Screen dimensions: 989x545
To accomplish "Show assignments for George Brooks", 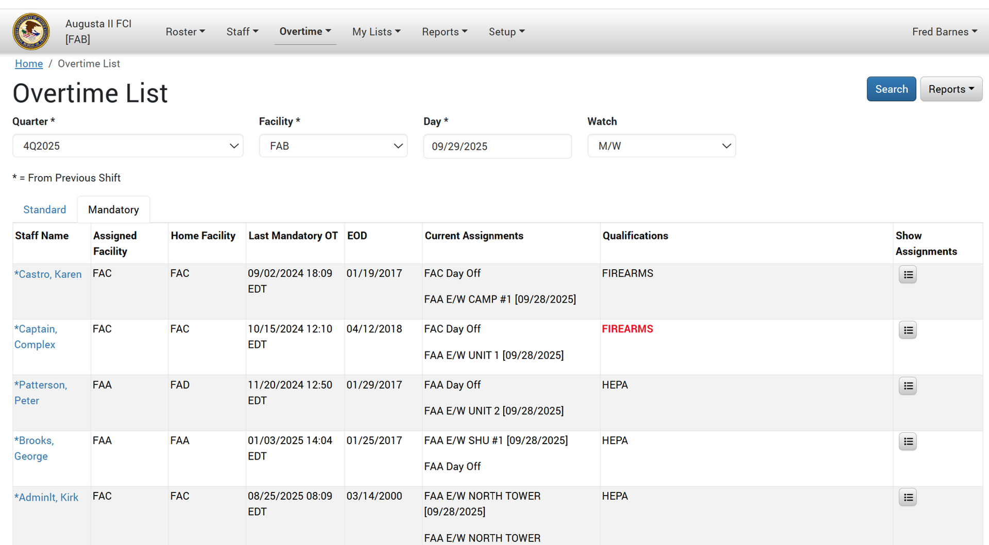I will click(907, 442).
